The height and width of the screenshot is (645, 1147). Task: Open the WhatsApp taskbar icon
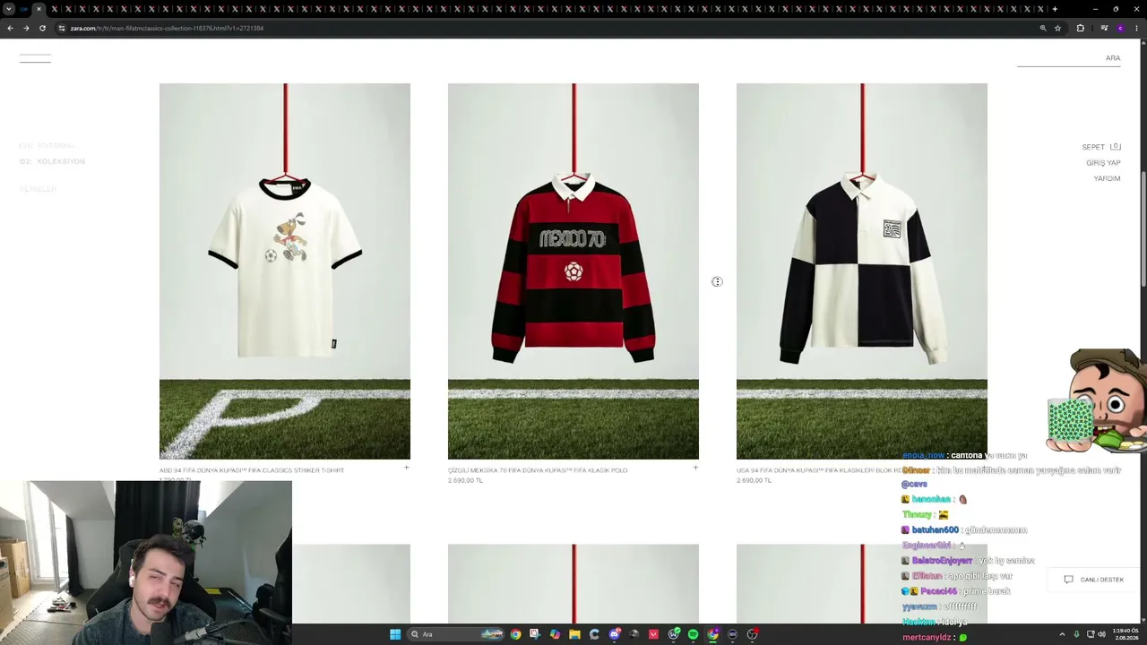point(673,634)
